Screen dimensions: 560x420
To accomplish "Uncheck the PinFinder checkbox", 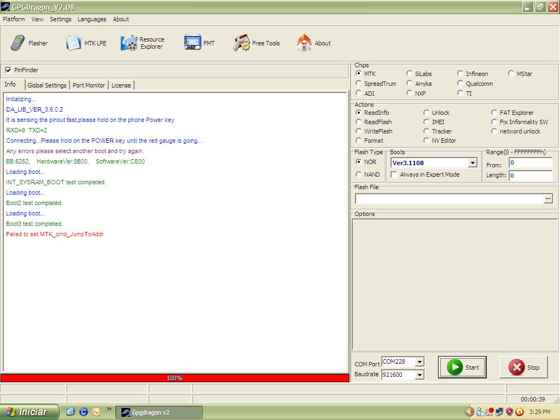I will [8, 70].
